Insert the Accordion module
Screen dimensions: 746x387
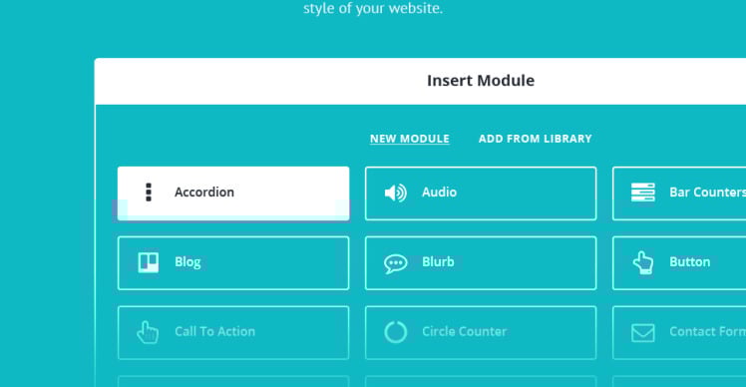[x=233, y=193]
